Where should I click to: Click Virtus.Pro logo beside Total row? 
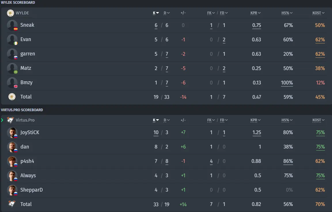(x=12, y=204)
